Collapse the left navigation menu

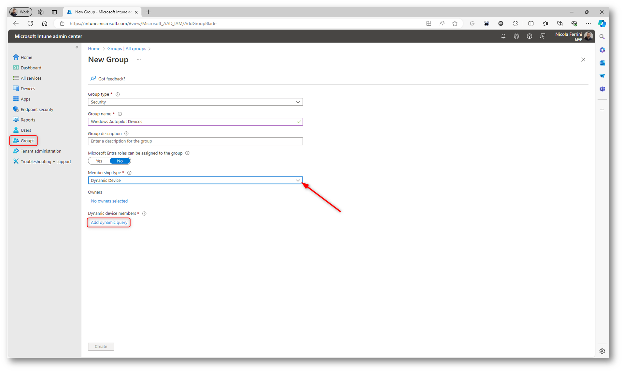(x=77, y=47)
